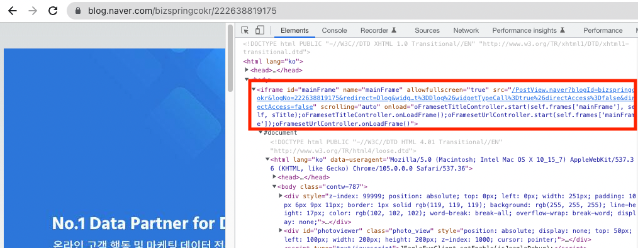This screenshot has width=638, height=248.
Task: Collapse the mainFrame iframe node
Action: [254, 89]
